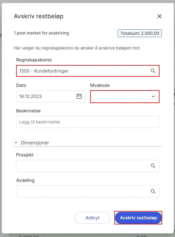
Task: Expand the Mvakode dropdown arrow
Action: [153, 96]
